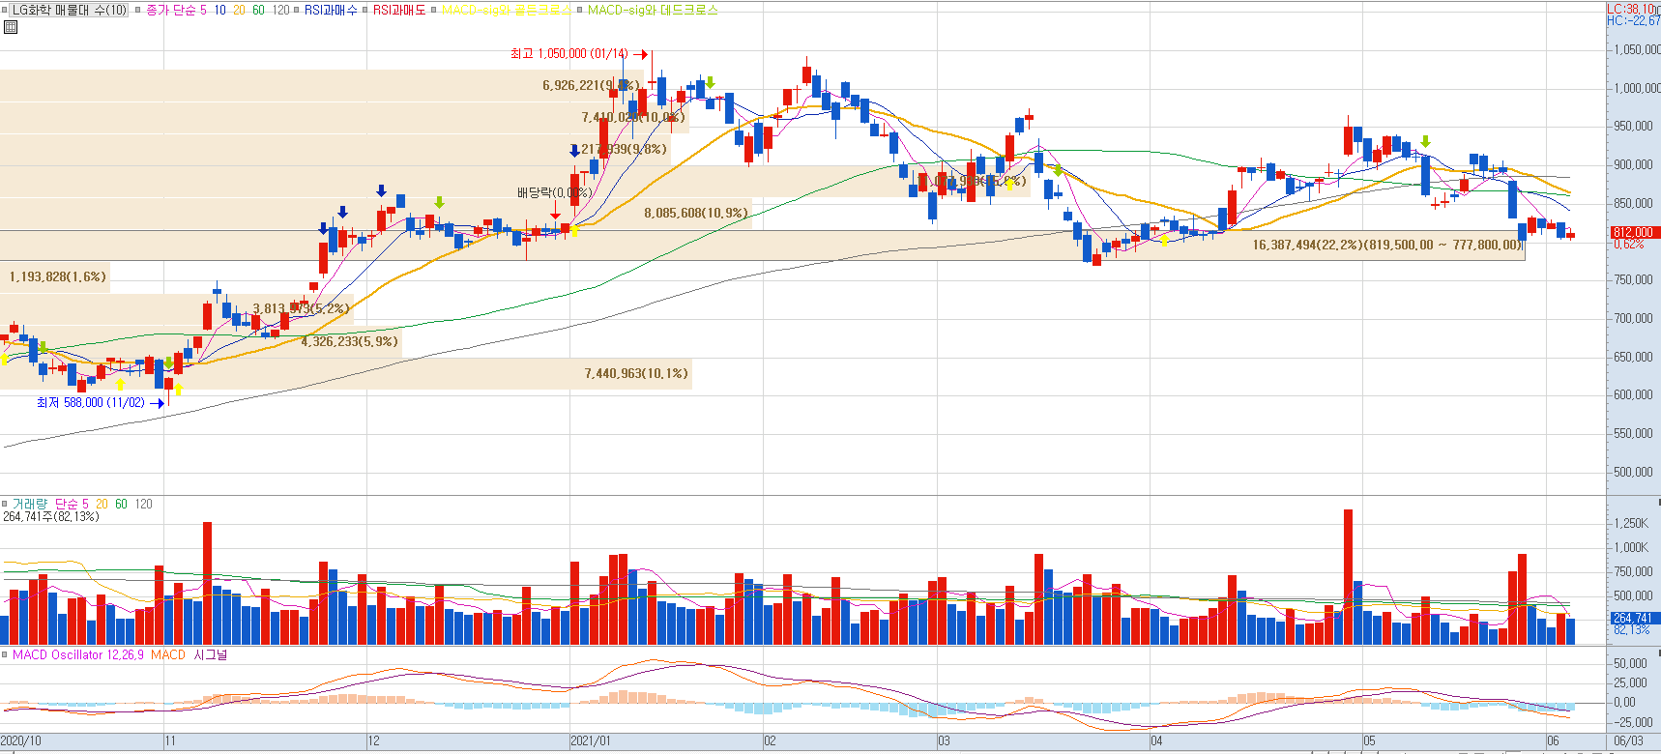Click the blue 264,741 volume tag
The width and height of the screenshot is (1661, 754).
click(x=1632, y=618)
